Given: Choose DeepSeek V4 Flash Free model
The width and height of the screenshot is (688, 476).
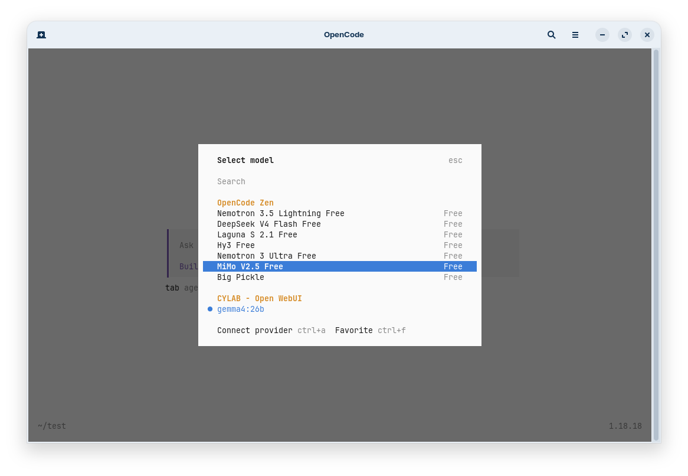Looking at the screenshot, I should 340,224.
